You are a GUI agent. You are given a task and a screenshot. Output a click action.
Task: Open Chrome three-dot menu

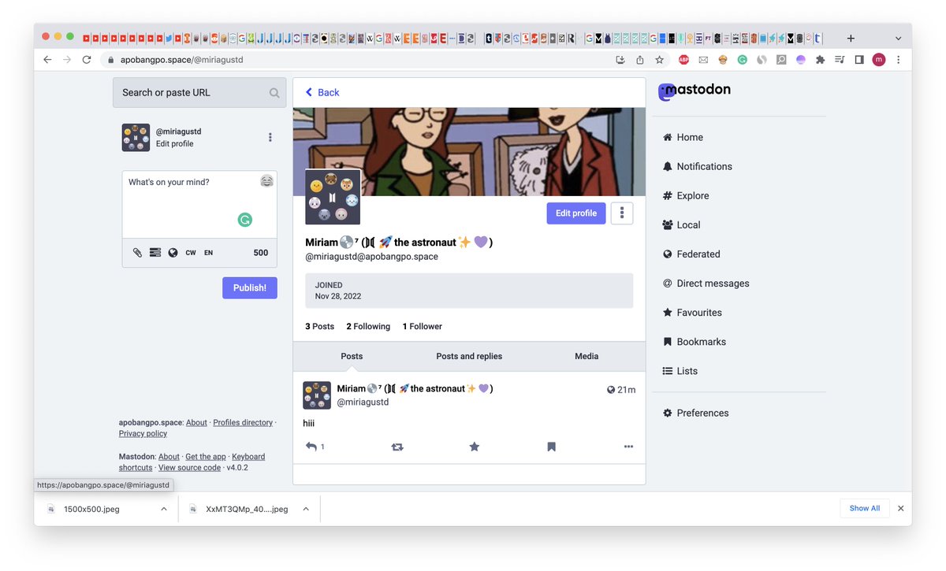[898, 60]
